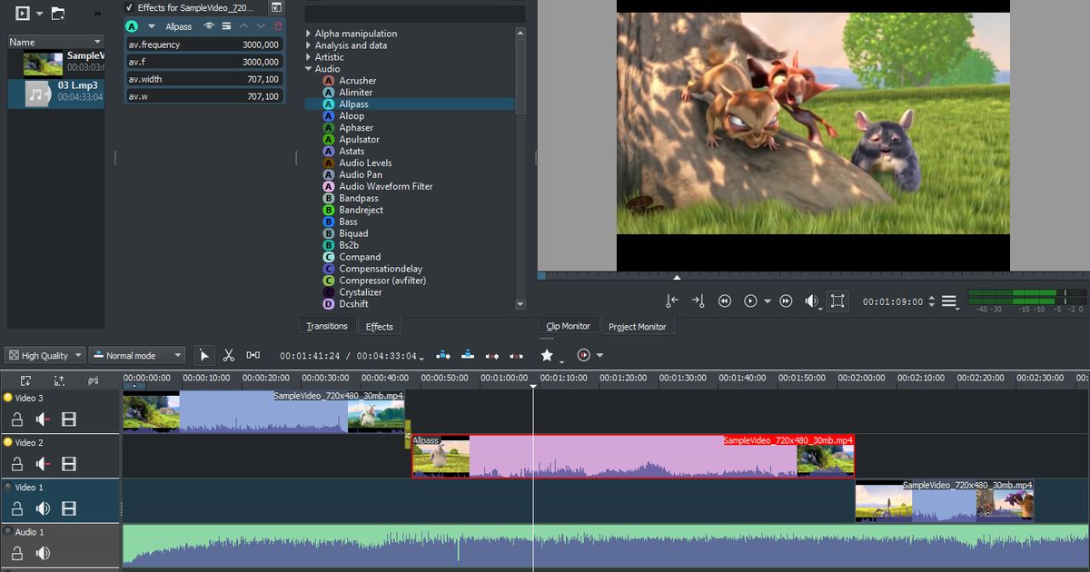Uncheck the Effects for SampleVideo checkbox
The height and width of the screenshot is (572, 1090).
click(x=129, y=7)
